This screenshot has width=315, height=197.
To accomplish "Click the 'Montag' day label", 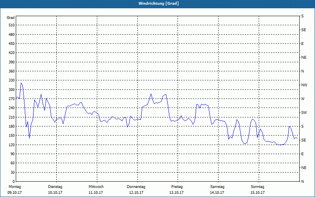I will (x=15, y=187).
